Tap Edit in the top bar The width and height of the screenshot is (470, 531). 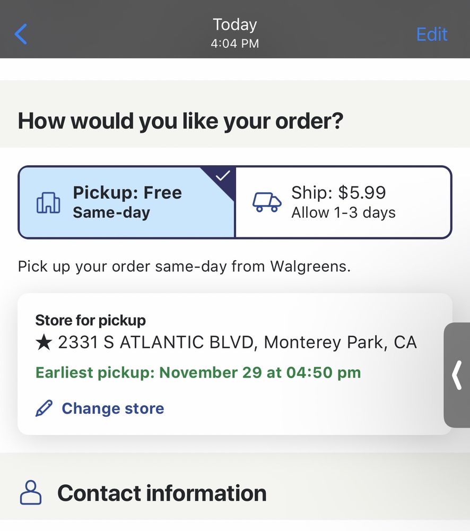(x=432, y=34)
